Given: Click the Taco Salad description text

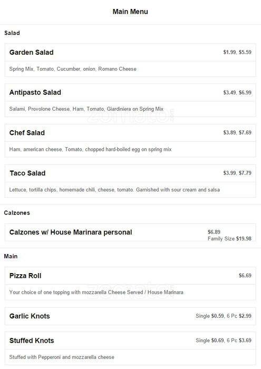Looking at the screenshot, I should coord(114,190).
